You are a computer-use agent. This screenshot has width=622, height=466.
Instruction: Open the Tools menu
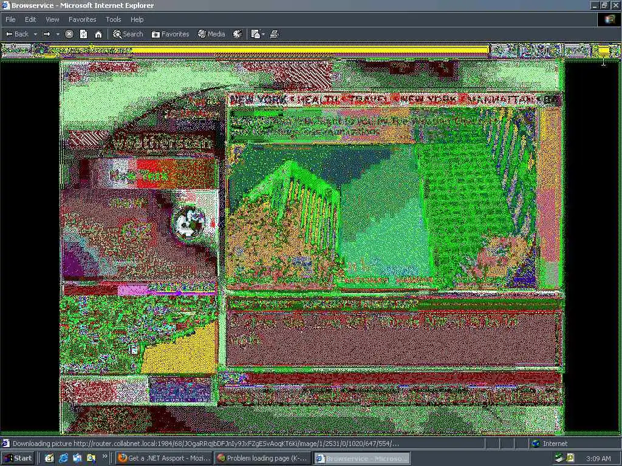pyautogui.click(x=113, y=19)
